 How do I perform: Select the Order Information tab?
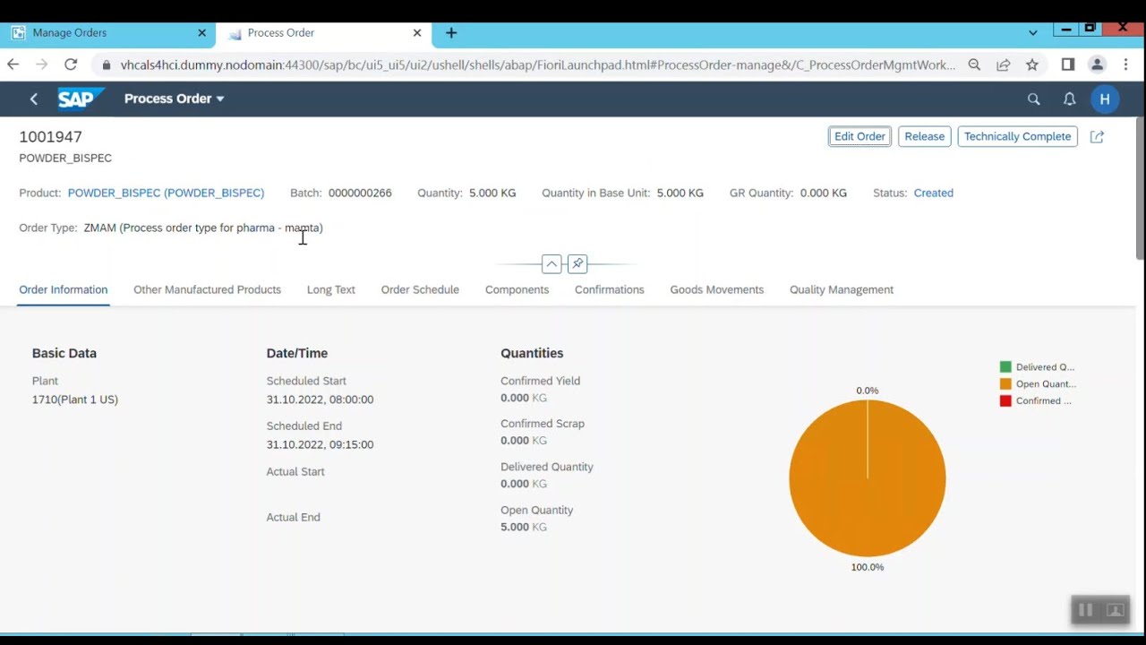(64, 289)
